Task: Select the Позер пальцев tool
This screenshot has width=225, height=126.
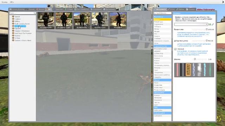Action: (x=162, y=90)
